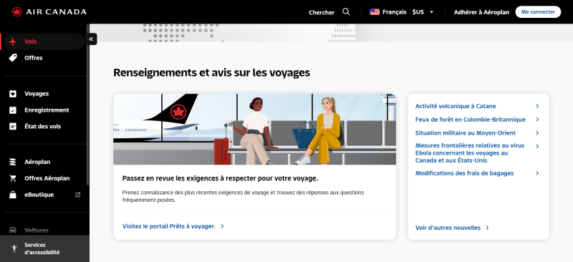Click the Chercher search label

pos(322,12)
